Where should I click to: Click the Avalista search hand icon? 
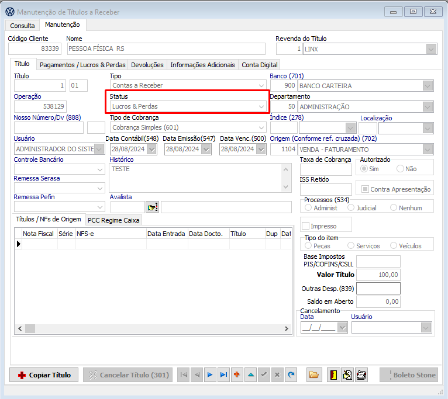click(152, 207)
